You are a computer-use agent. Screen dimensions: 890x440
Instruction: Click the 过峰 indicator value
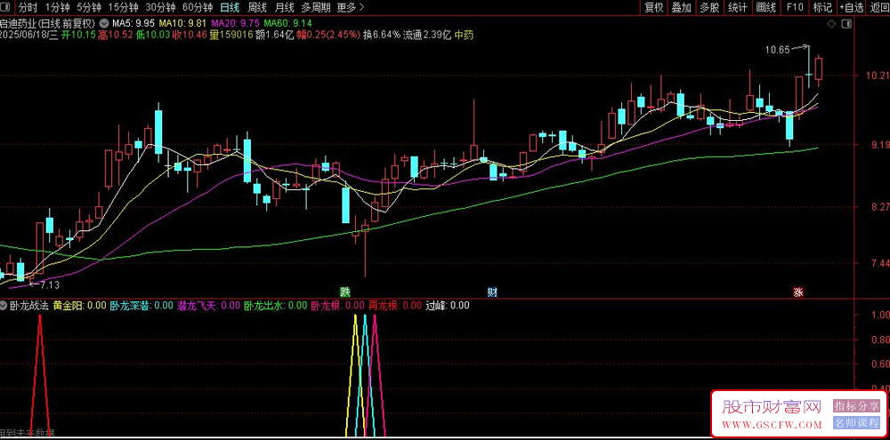pos(448,305)
